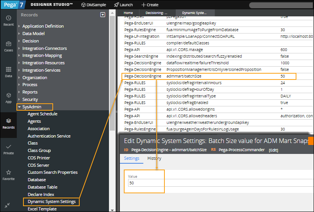314x212 pixels.
Task: Open the admmart/batchSize setting row
Action: (209, 76)
